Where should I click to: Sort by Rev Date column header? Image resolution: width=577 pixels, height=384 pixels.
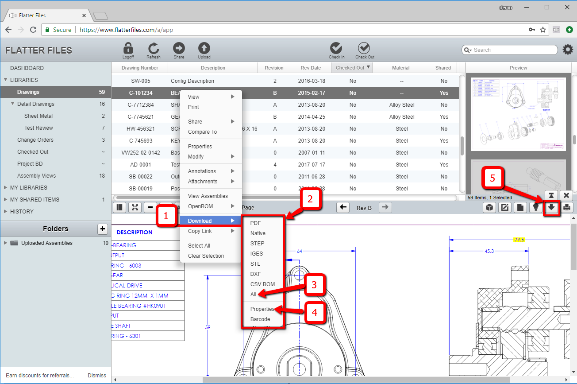pyautogui.click(x=311, y=68)
